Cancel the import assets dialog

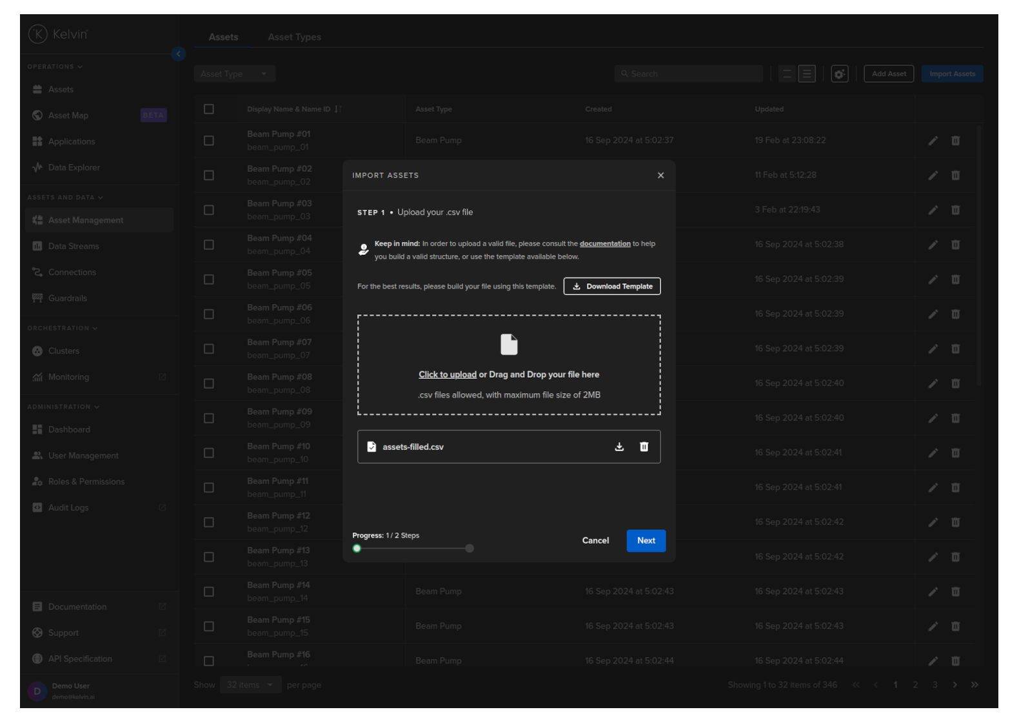pos(595,541)
